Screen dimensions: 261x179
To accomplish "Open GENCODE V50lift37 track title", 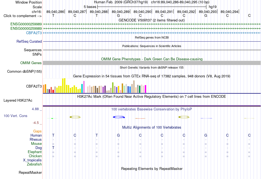I will pos(152,20).
